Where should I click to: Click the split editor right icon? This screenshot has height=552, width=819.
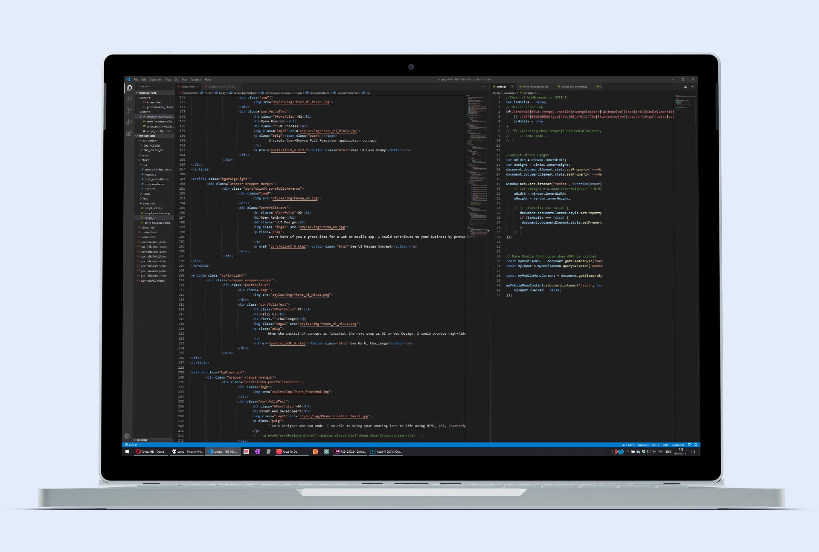click(x=685, y=87)
